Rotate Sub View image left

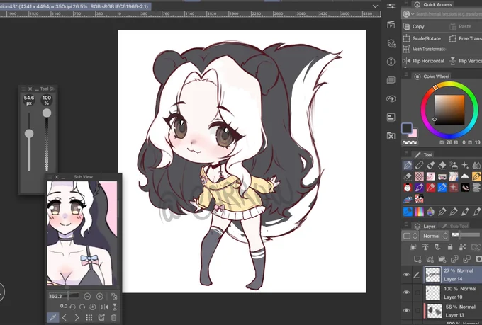coord(72,307)
